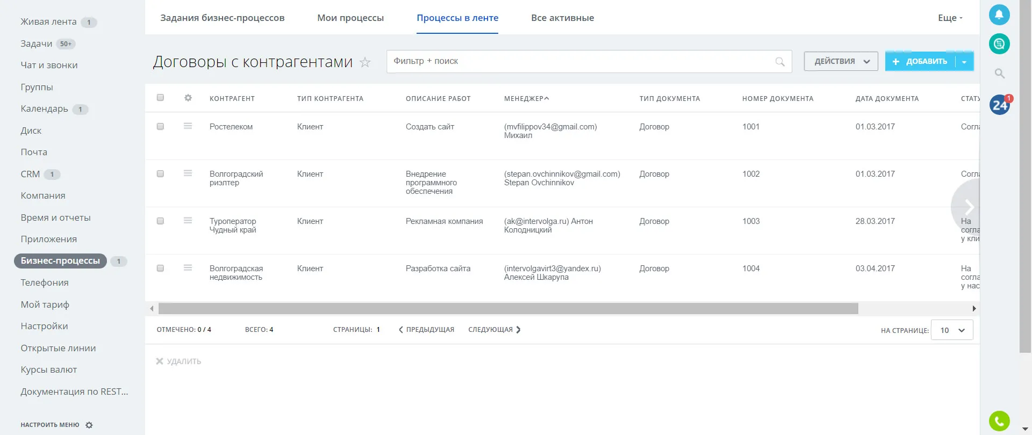Sort by Менеджер column header
The width and height of the screenshot is (1032, 435).
[x=526, y=98]
